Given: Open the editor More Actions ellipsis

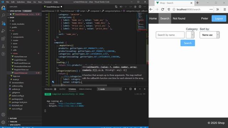Looking at the screenshot, I should click(145, 7).
